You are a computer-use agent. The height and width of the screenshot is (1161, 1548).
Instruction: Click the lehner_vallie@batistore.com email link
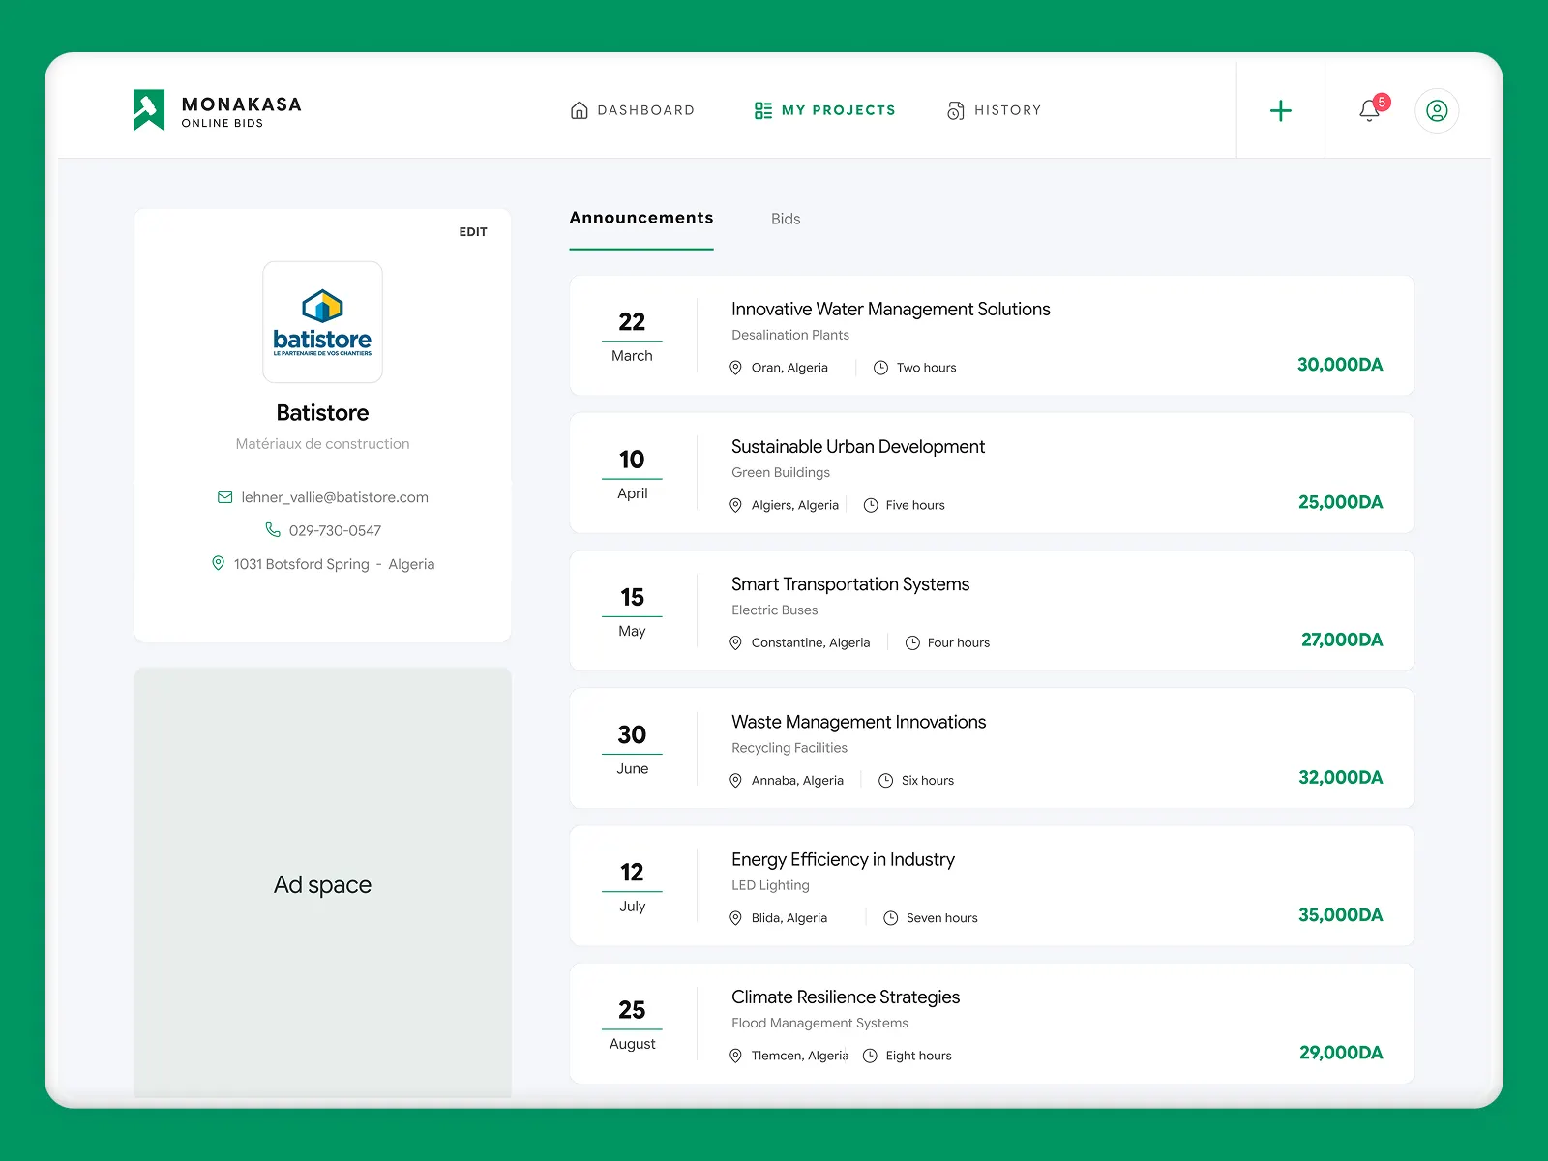(x=335, y=497)
